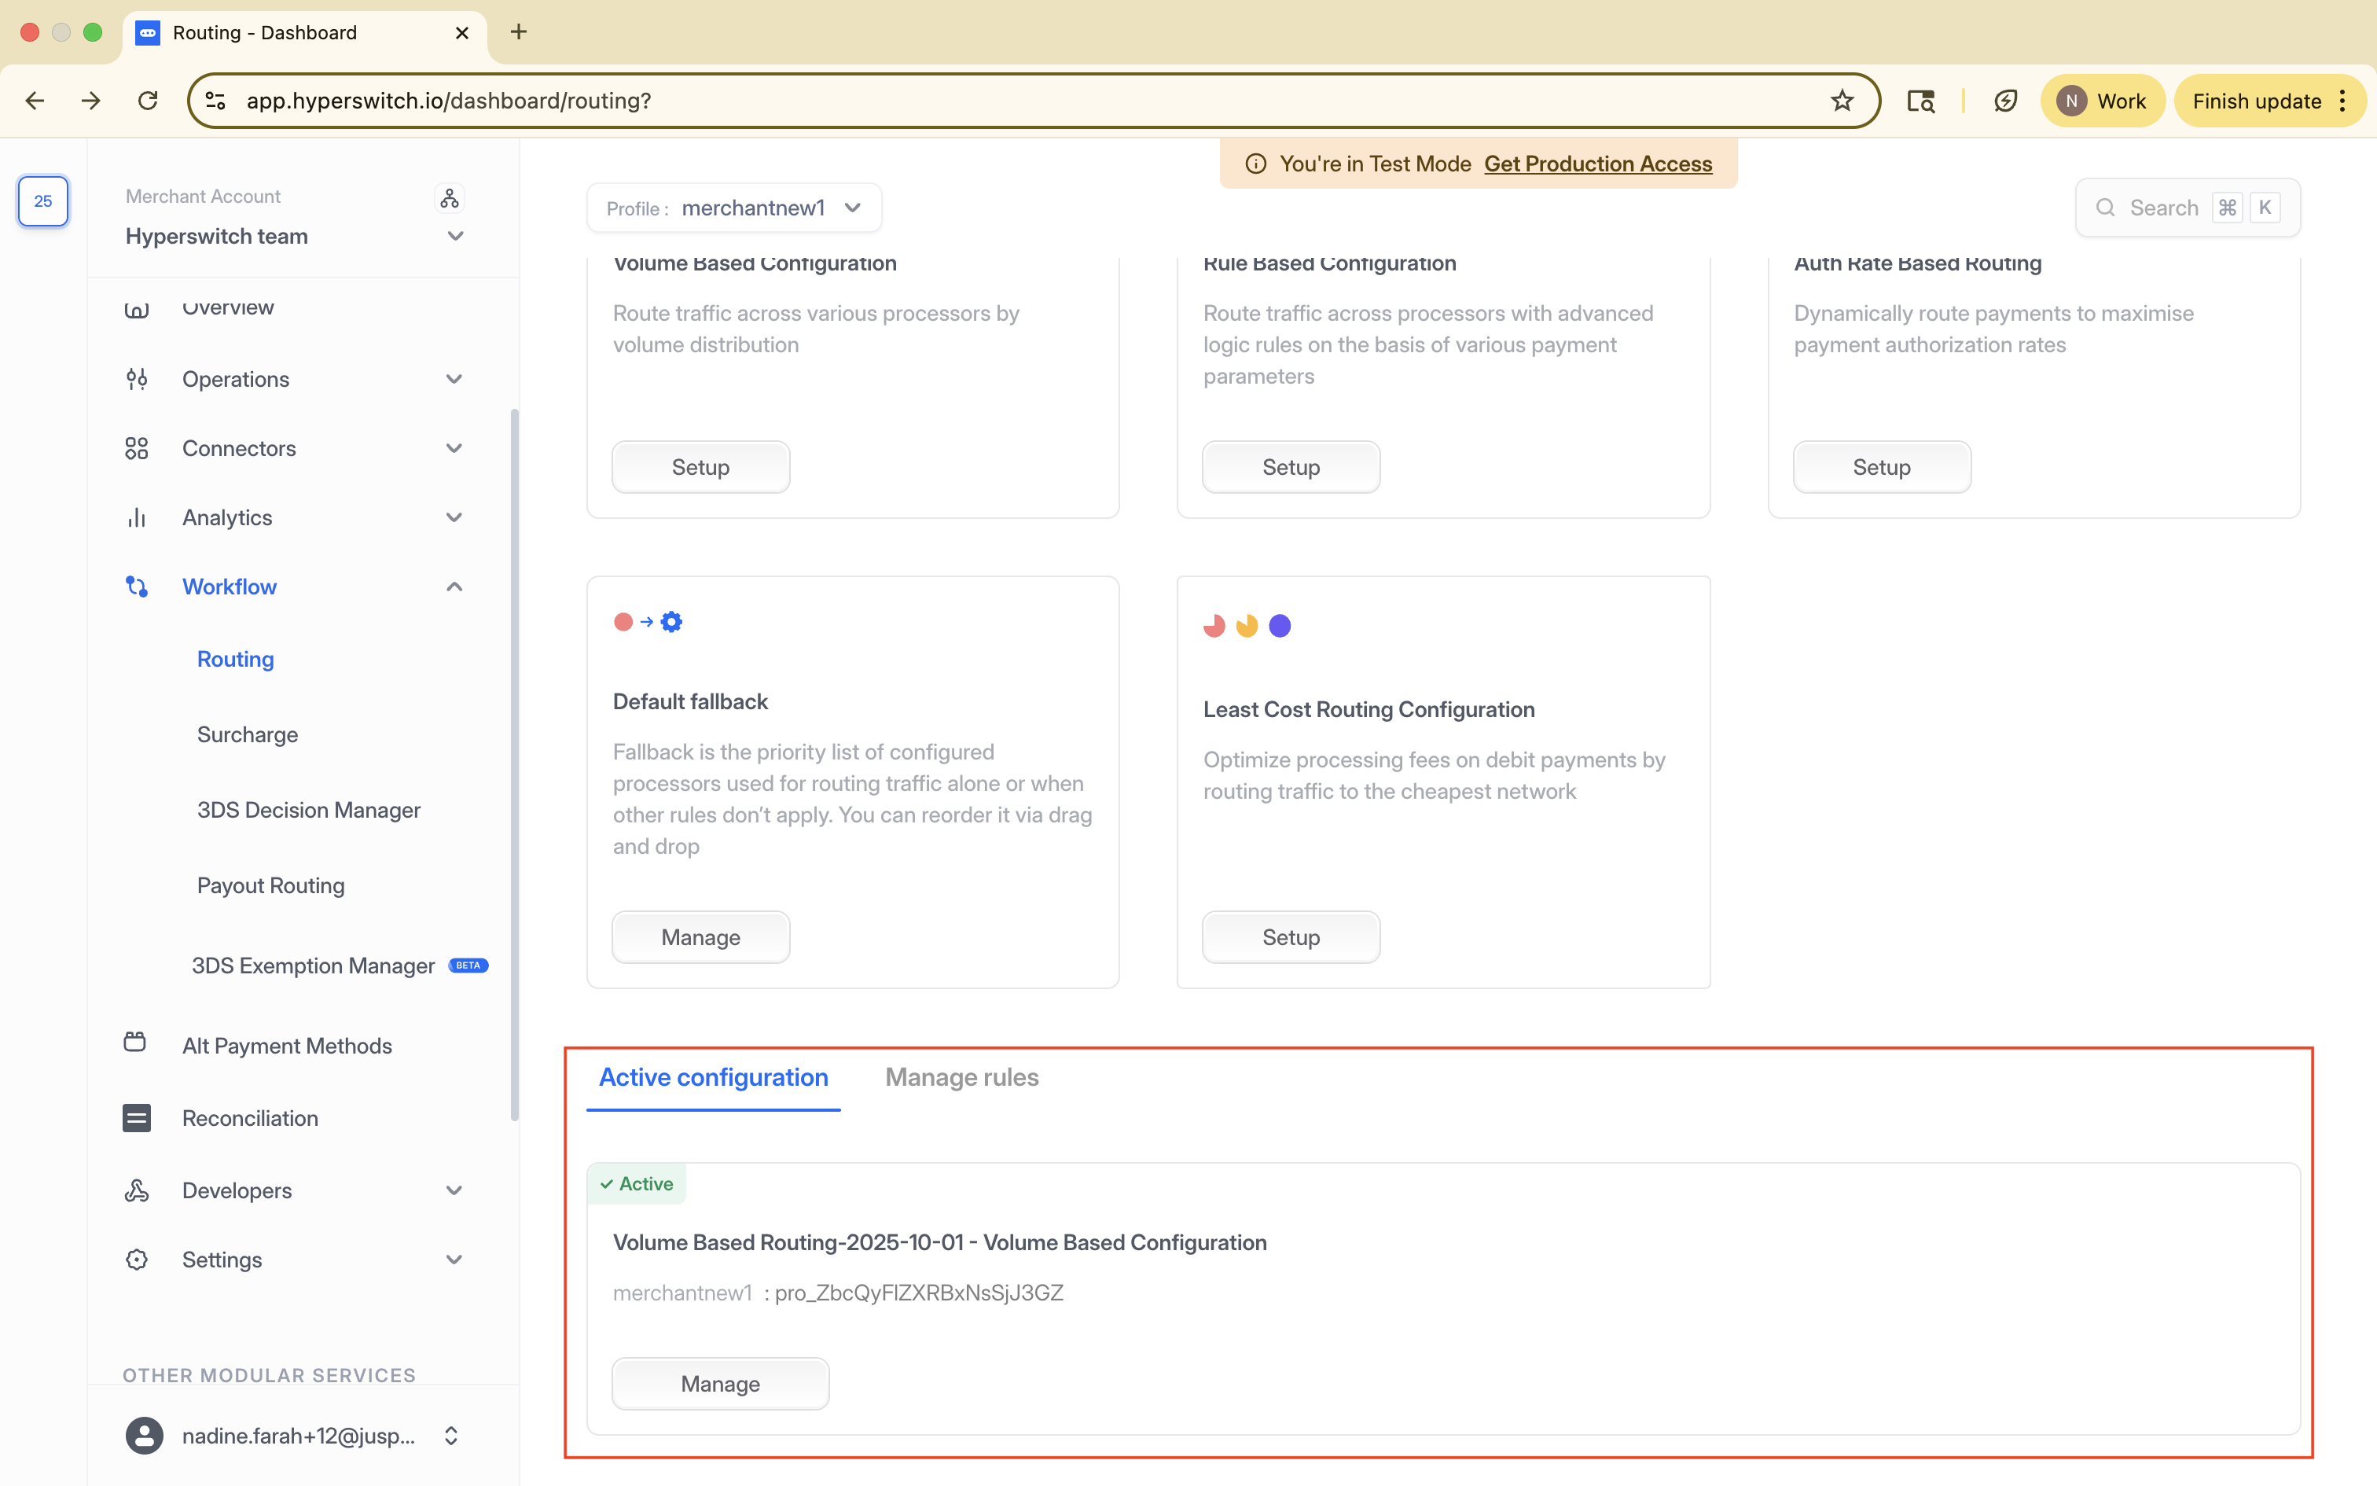Click the 25 badge in left rail
The width and height of the screenshot is (2377, 1486).
click(x=43, y=201)
